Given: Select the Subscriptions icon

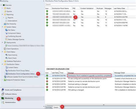Looking at the screenshot, I should click(6, 21).
